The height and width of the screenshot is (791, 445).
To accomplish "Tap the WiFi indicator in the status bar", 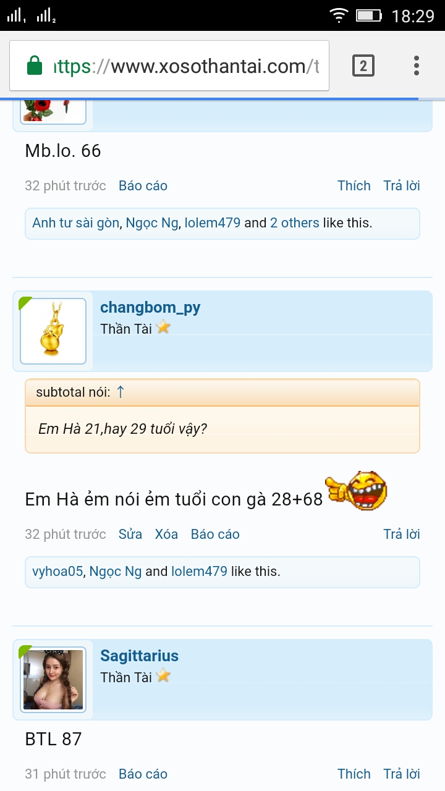I will [339, 15].
